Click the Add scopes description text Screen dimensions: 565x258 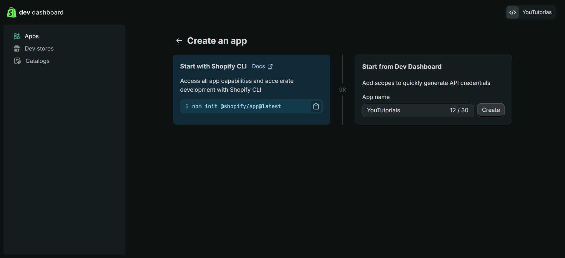[426, 83]
